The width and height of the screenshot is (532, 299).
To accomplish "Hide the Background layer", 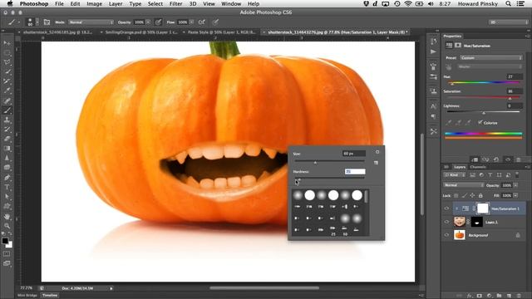I will 447,234.
